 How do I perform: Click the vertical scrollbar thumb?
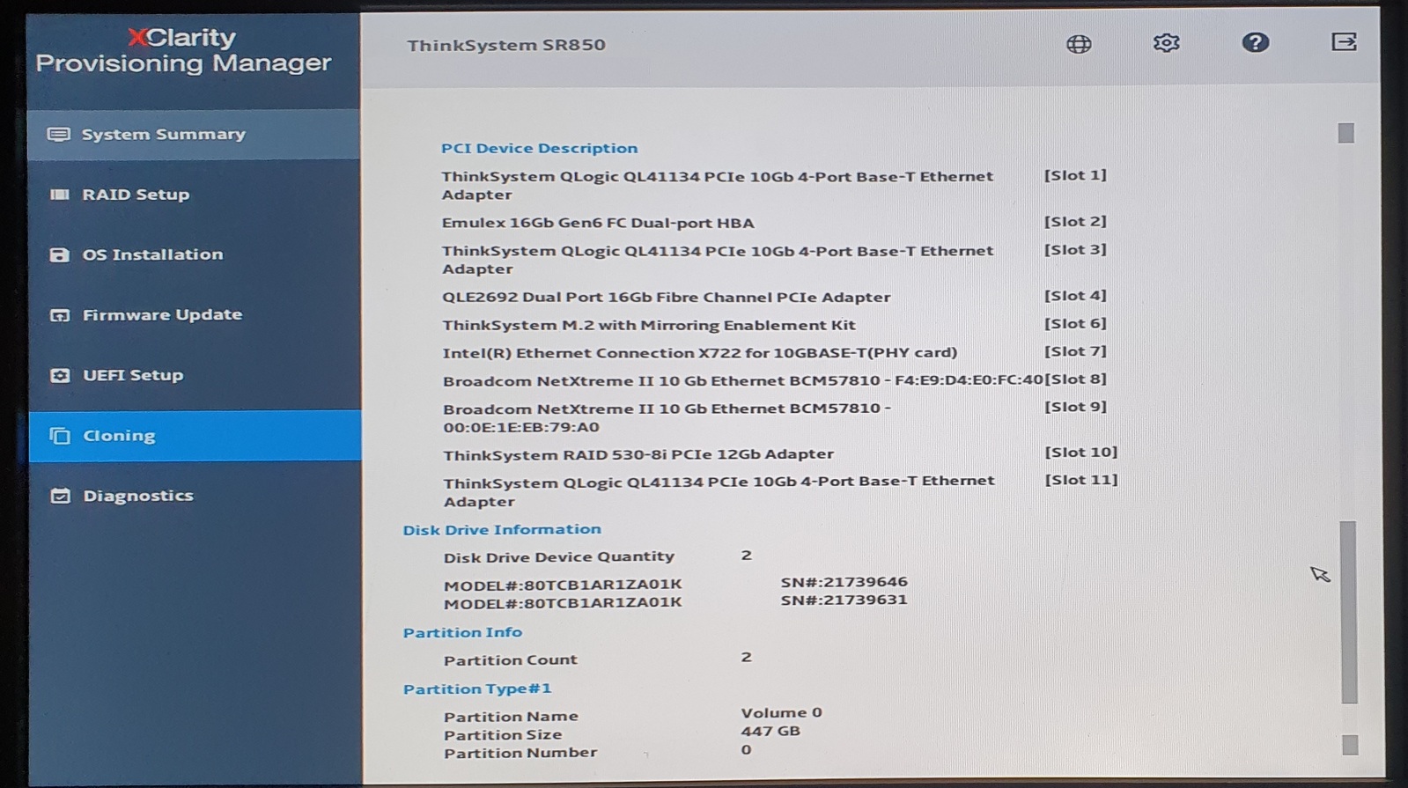[x=1348, y=612]
